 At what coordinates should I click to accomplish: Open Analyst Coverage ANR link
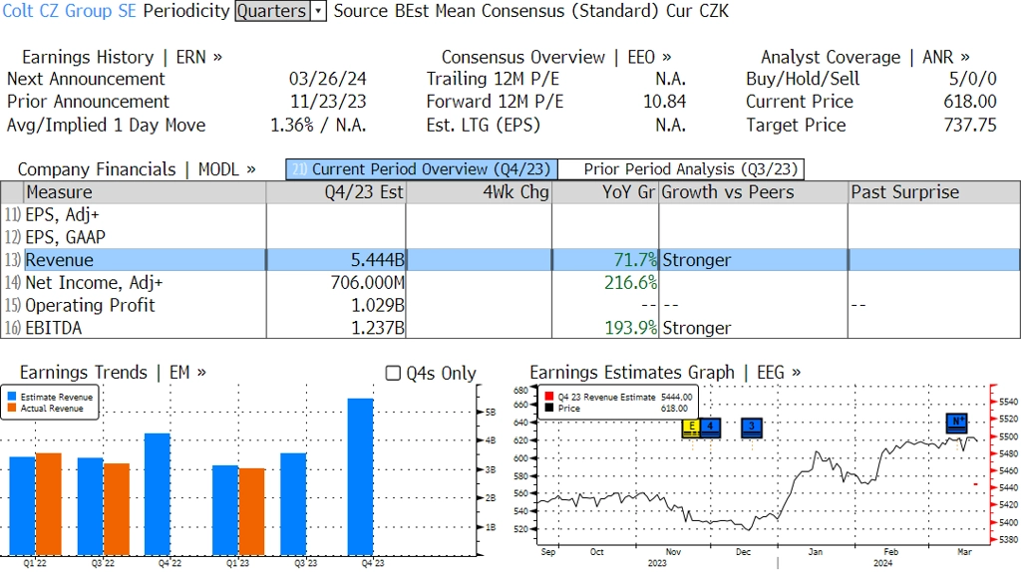coord(865,57)
